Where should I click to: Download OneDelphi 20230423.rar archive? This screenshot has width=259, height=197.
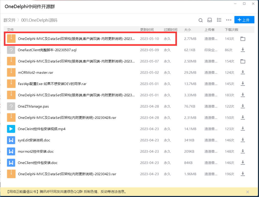point(243,174)
